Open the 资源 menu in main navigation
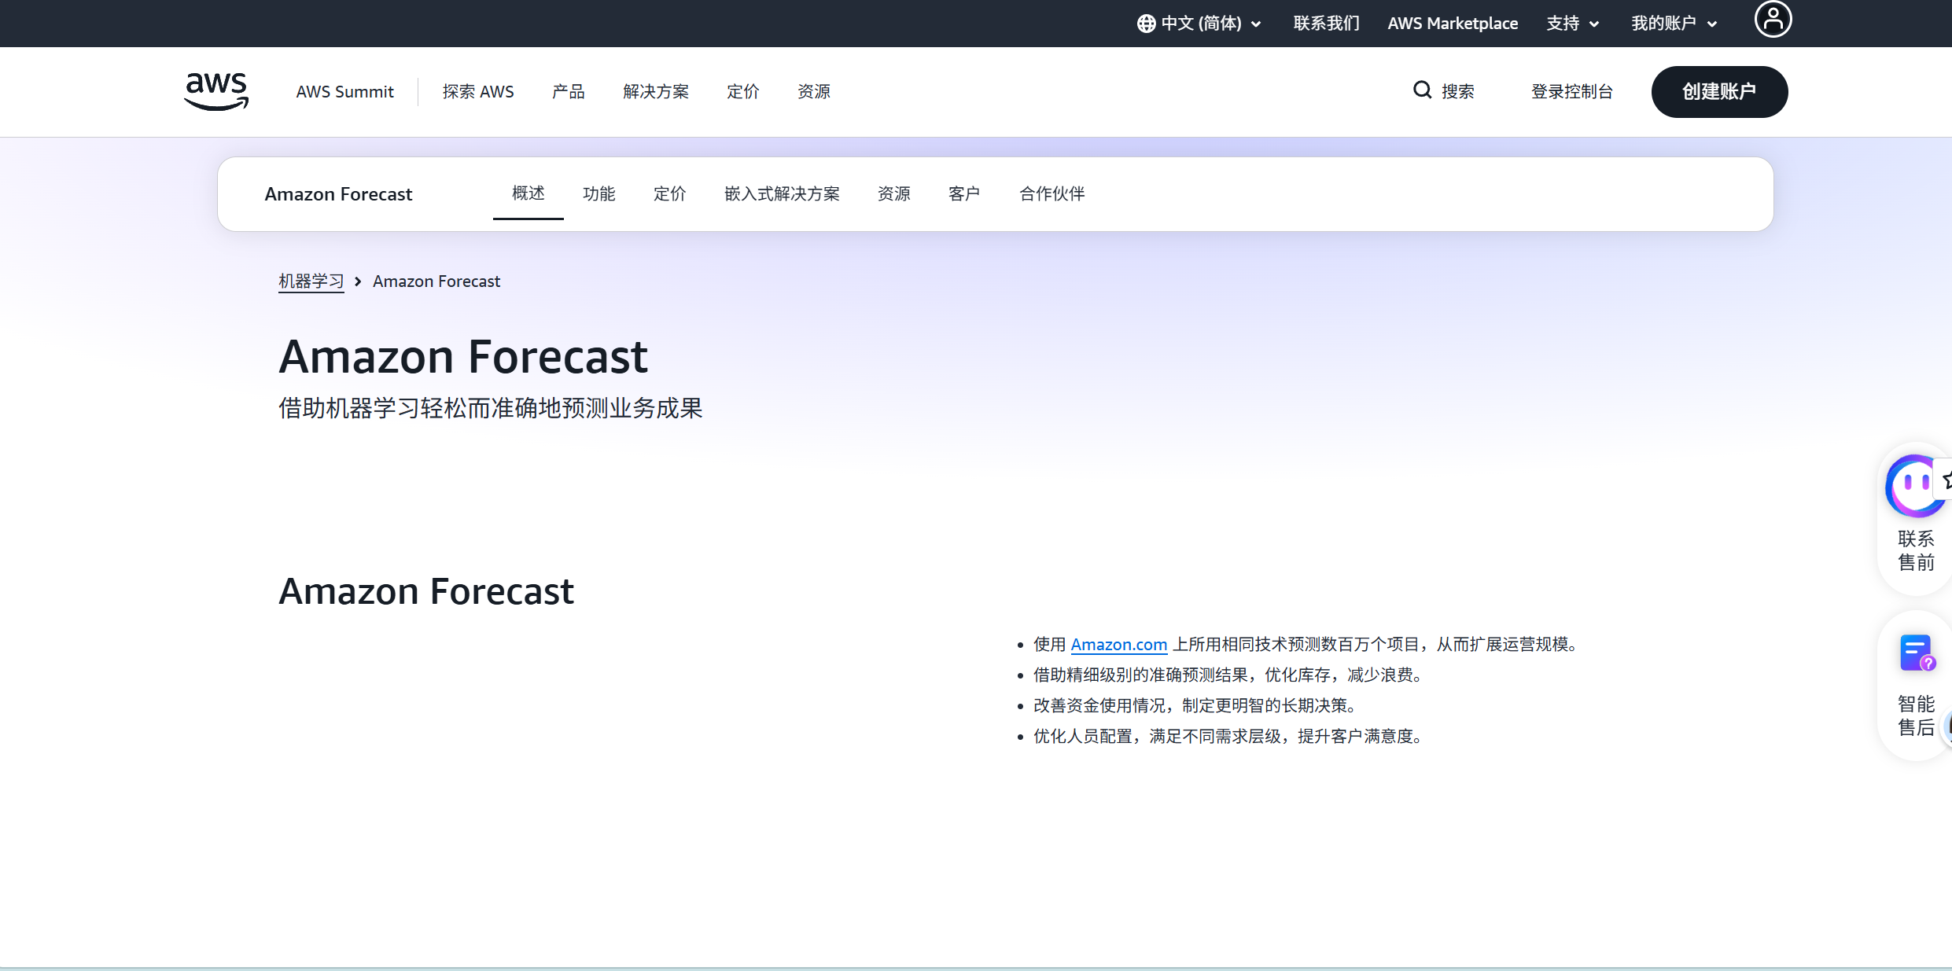1952x971 pixels. 813,92
